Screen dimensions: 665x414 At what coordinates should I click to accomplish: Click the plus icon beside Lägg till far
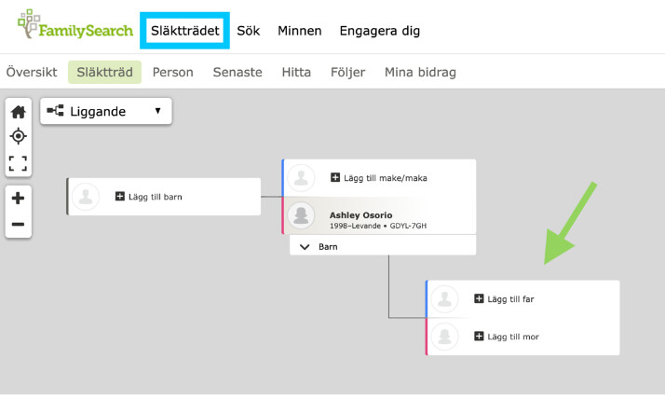479,298
